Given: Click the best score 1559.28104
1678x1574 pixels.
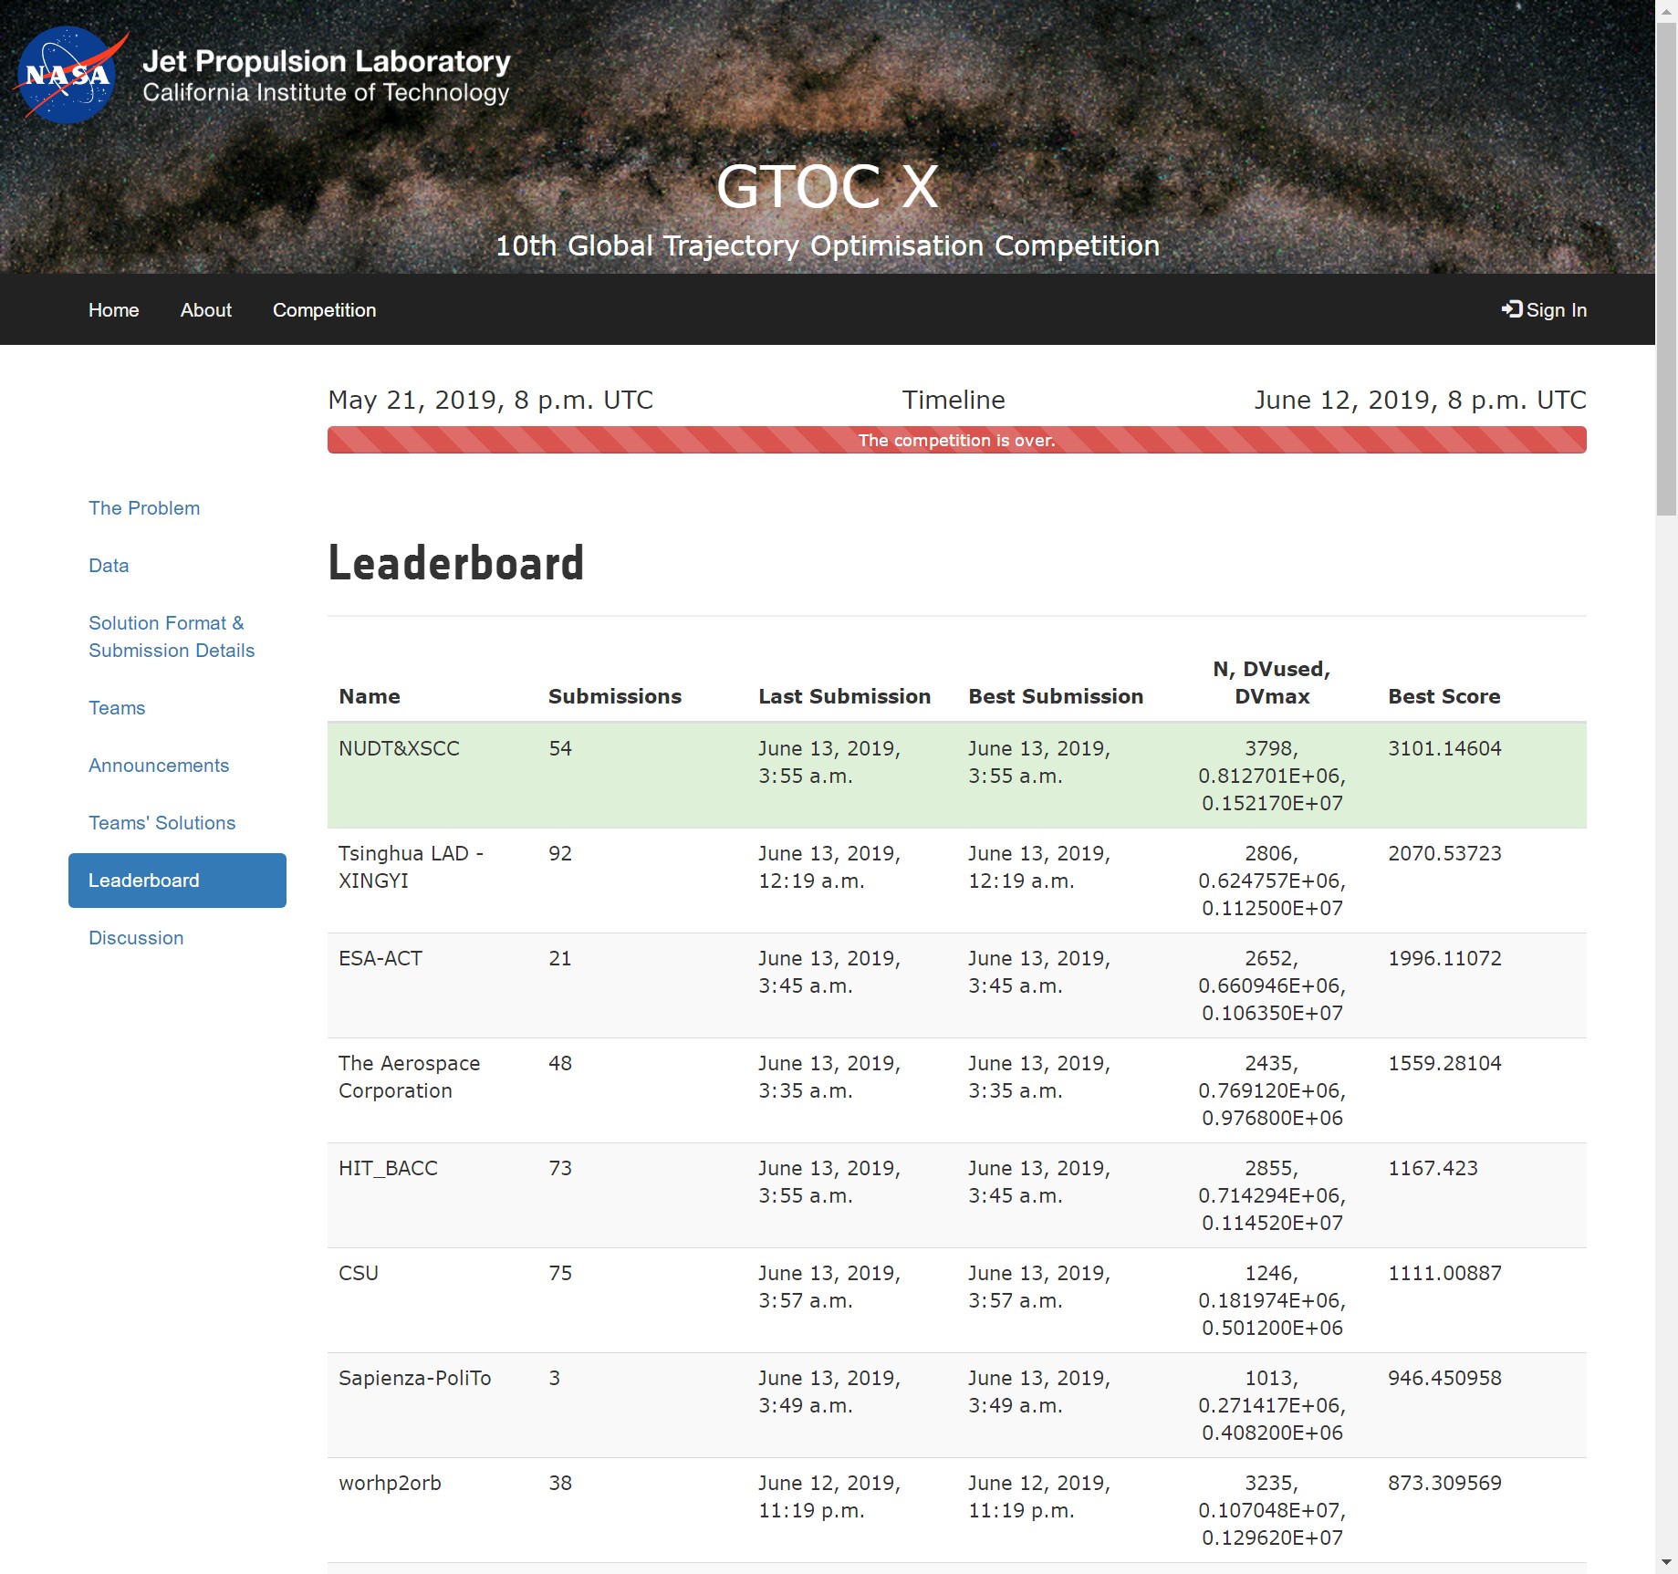Looking at the screenshot, I should pos(1444,1063).
